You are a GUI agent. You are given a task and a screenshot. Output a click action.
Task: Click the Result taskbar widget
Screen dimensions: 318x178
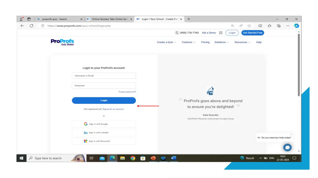(247, 158)
